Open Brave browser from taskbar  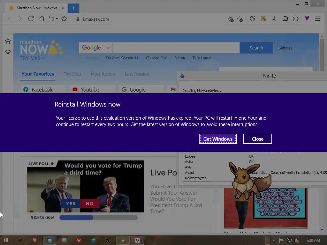pos(34,240)
